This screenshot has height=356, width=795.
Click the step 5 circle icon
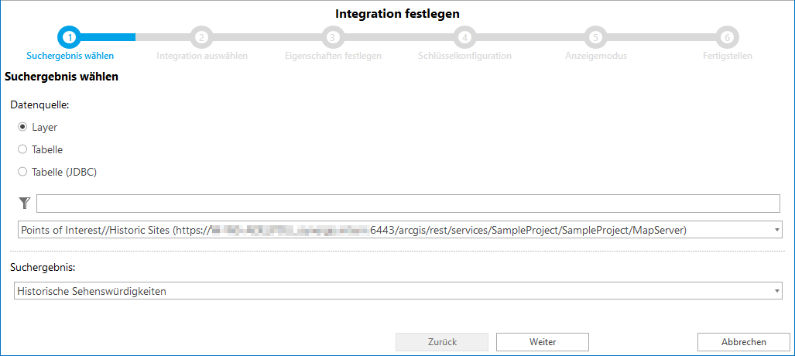coord(595,36)
